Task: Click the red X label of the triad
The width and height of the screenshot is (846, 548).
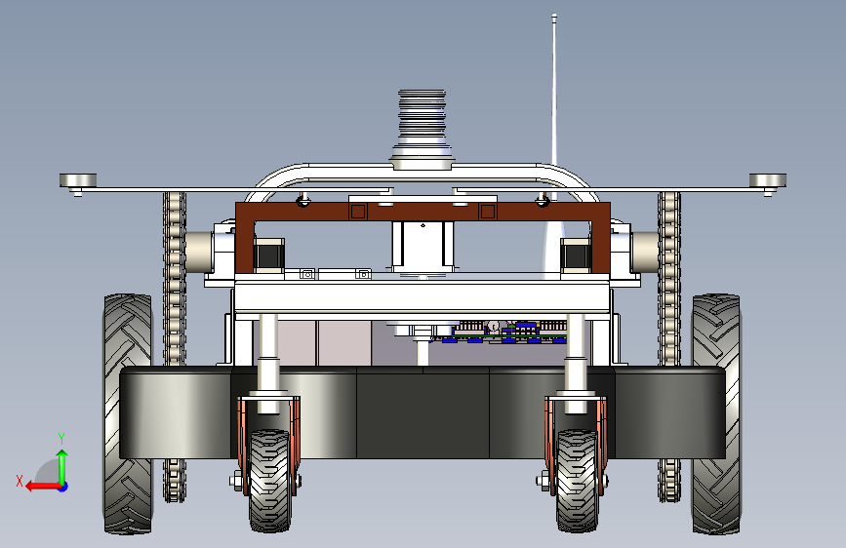Action: [20, 481]
